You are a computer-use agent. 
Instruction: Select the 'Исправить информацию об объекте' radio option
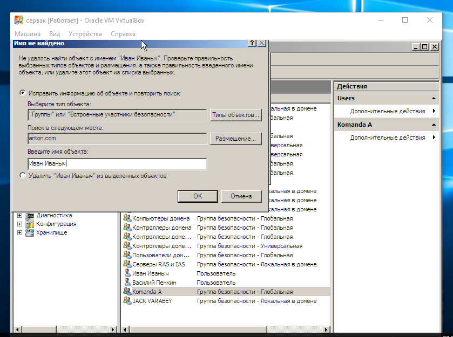(x=22, y=93)
